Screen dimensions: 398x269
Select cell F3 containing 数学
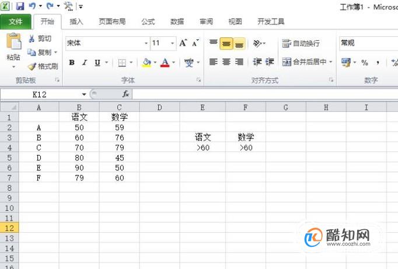[x=246, y=137]
